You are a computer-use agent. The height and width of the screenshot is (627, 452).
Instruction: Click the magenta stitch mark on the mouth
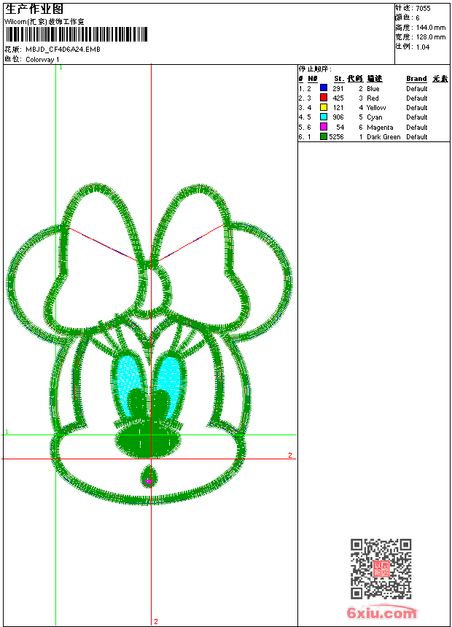149,481
